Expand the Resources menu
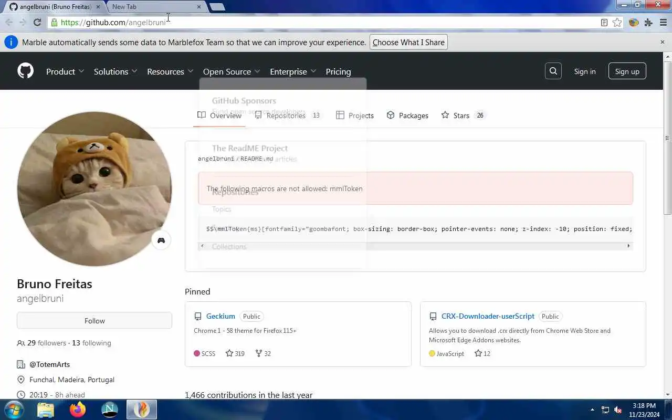This screenshot has width=672, height=420. 170,71
